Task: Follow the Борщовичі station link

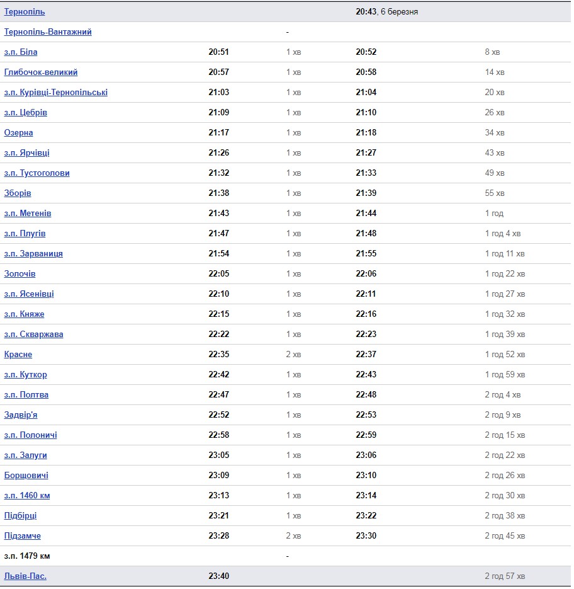Action: [x=26, y=475]
